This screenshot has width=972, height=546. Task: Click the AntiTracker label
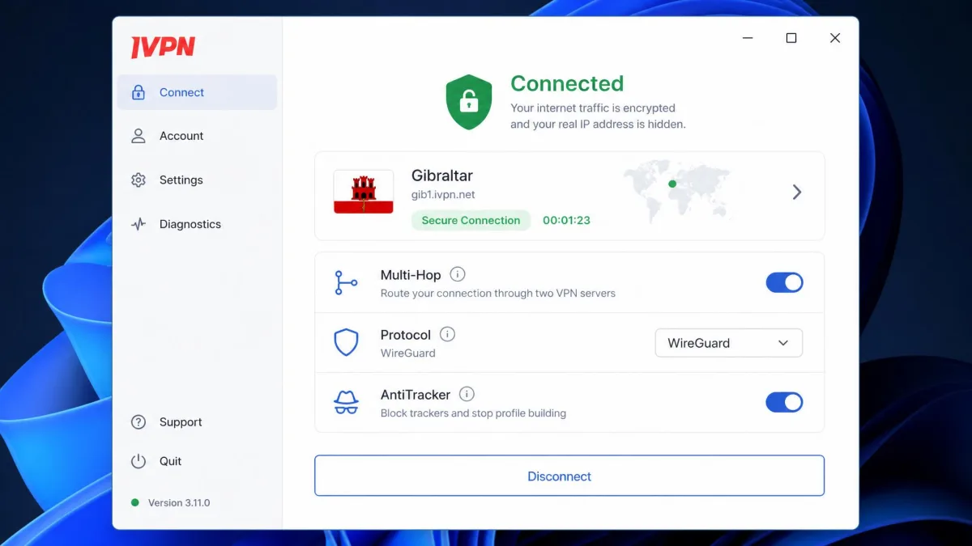[x=416, y=395]
